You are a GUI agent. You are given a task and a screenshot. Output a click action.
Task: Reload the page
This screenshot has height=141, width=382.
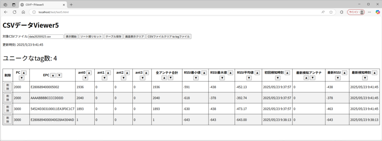tap(15, 12)
